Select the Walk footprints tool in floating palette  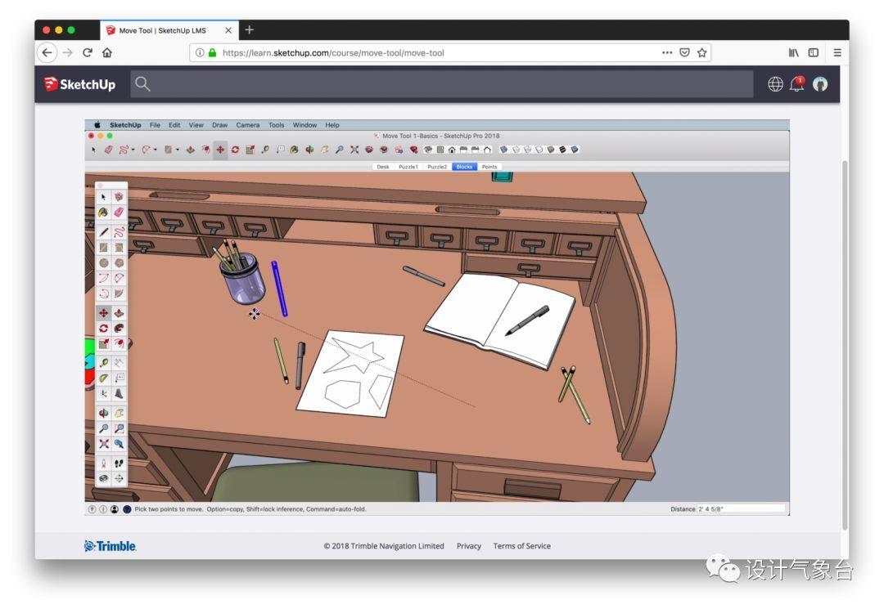click(119, 463)
